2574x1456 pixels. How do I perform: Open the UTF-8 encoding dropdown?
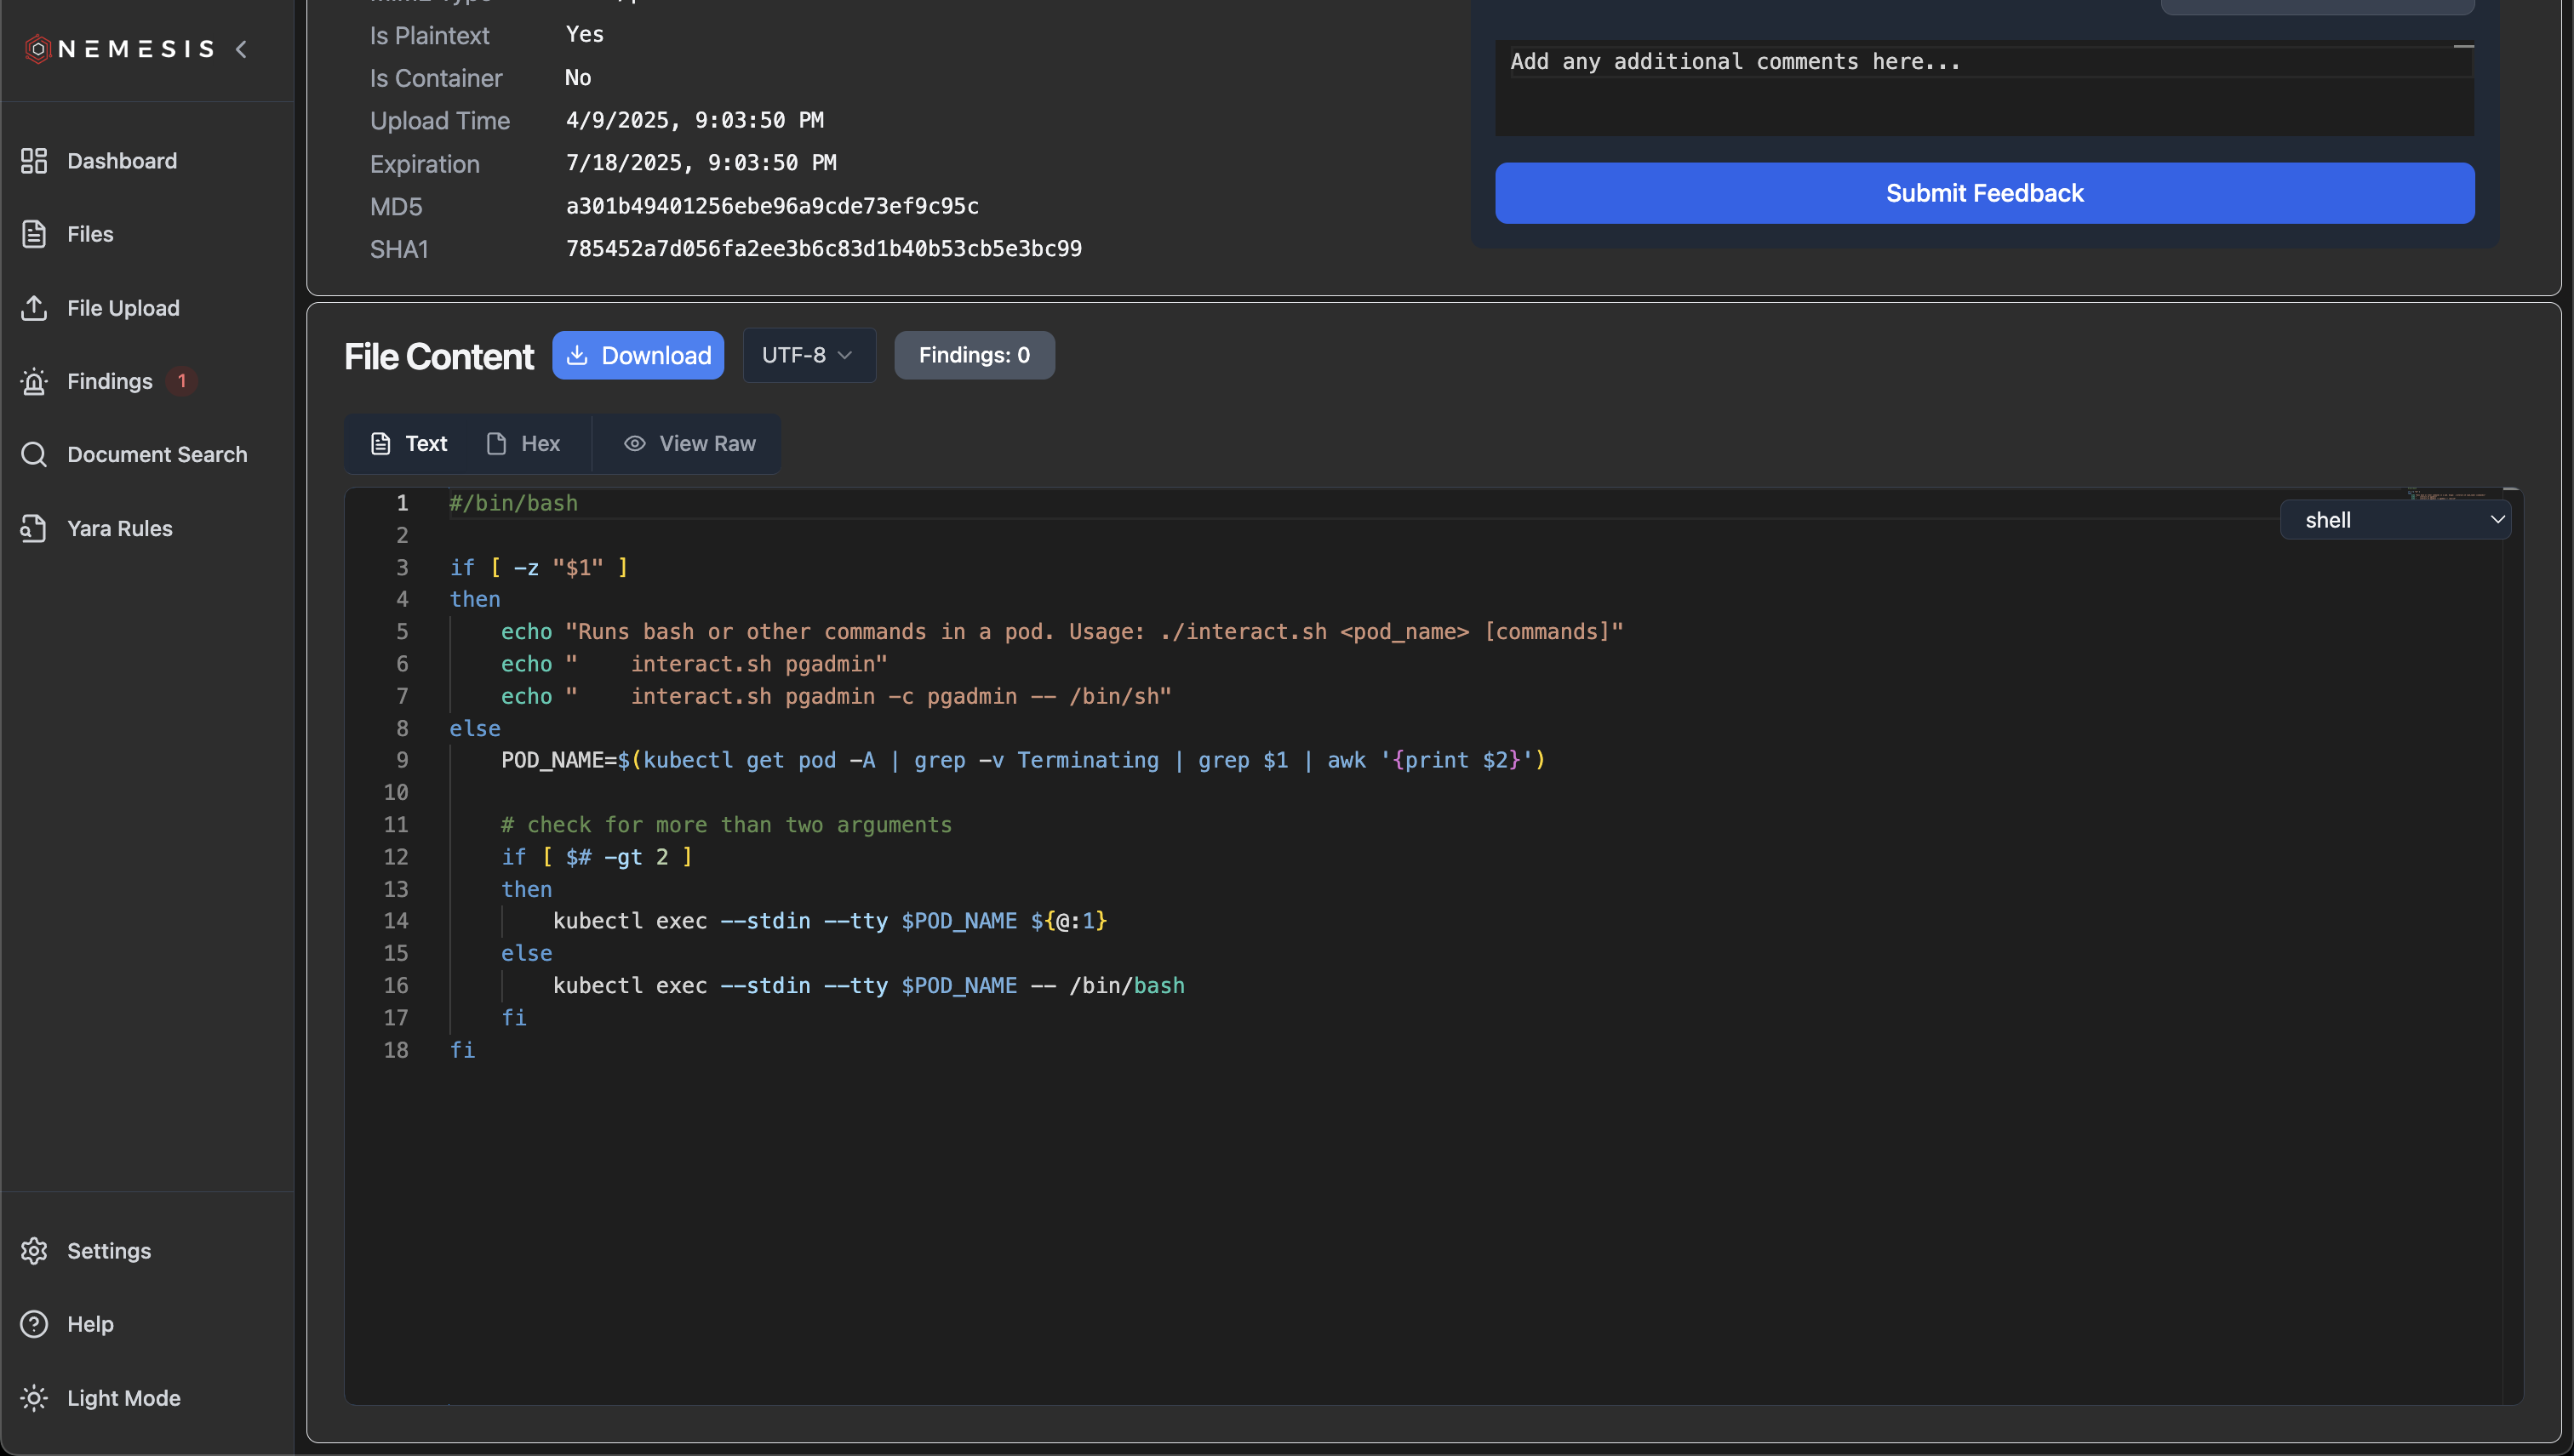(x=808, y=355)
